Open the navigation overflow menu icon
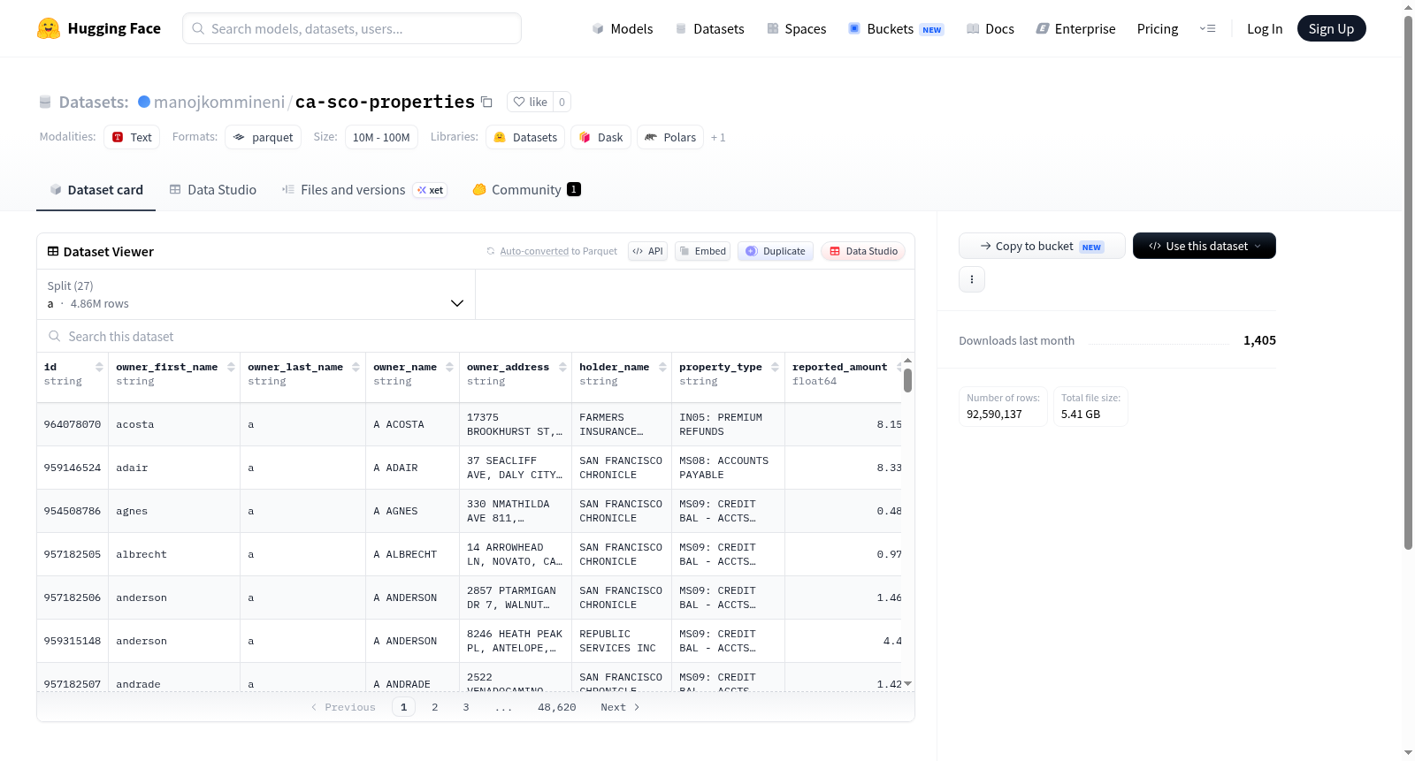The height and width of the screenshot is (761, 1415). point(1207,28)
